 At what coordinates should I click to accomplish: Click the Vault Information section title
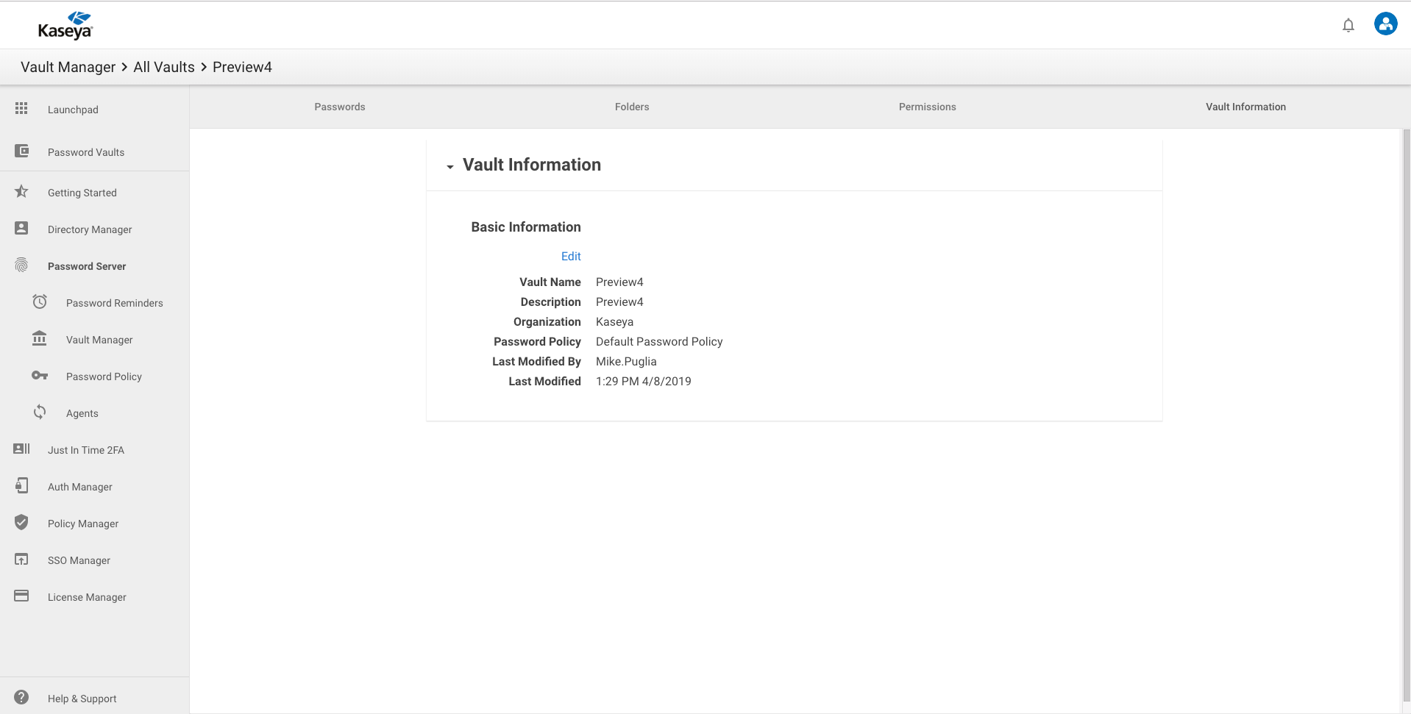[532, 165]
